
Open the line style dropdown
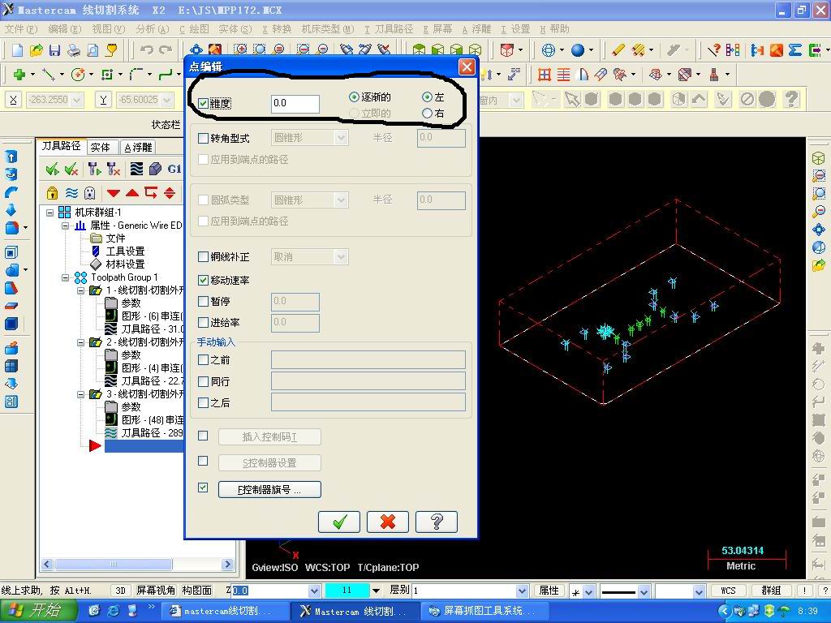click(x=644, y=591)
